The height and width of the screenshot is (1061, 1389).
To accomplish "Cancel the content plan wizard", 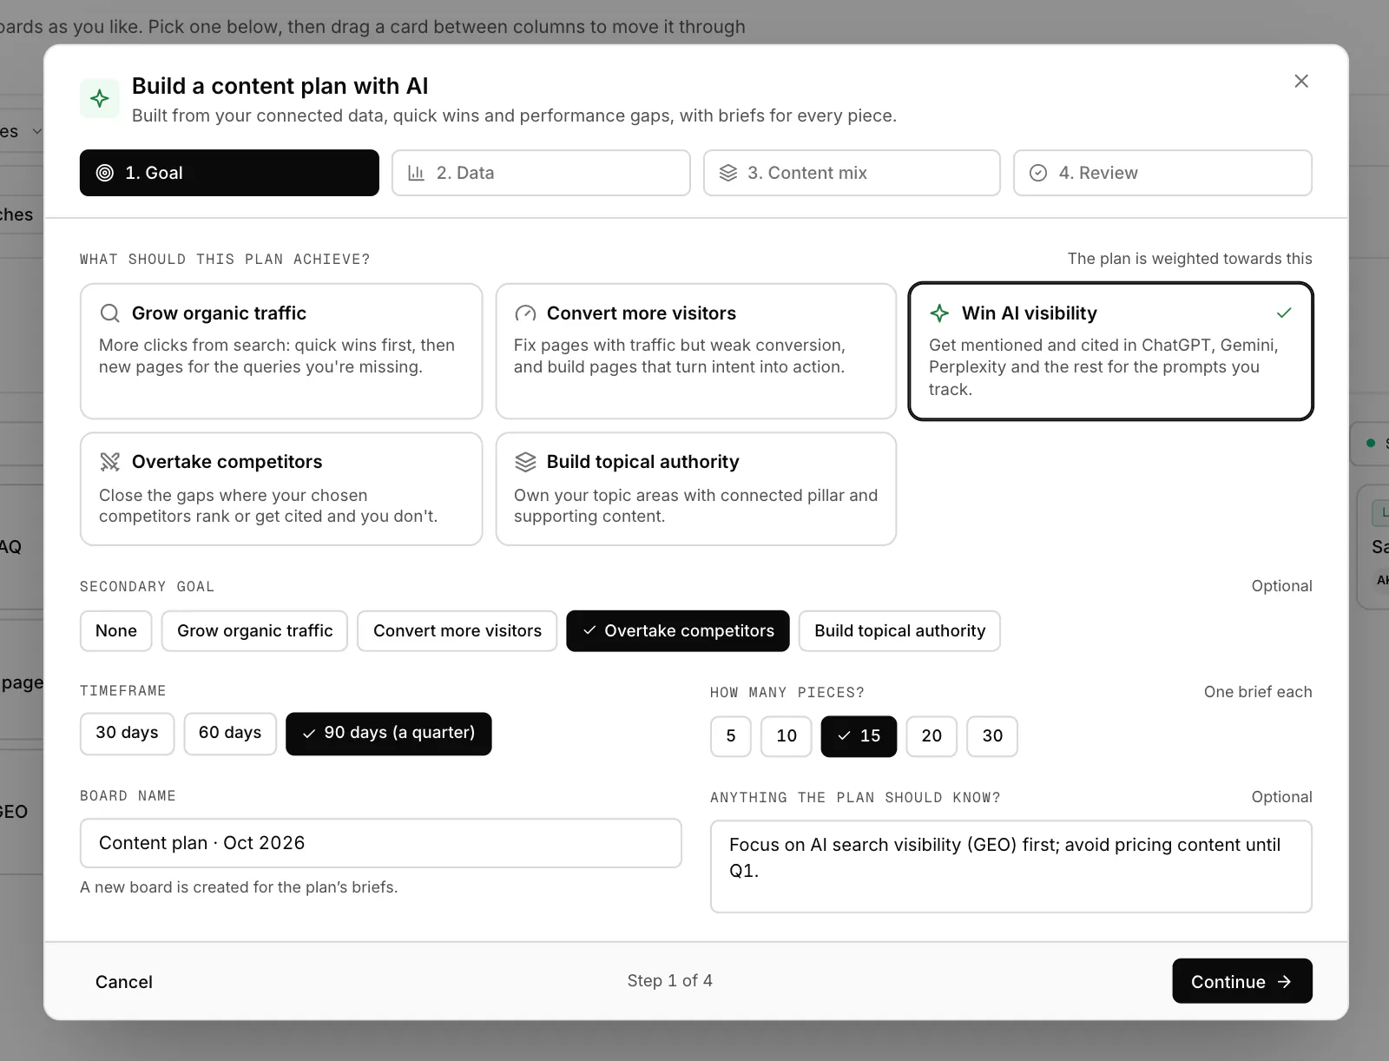I will (124, 982).
